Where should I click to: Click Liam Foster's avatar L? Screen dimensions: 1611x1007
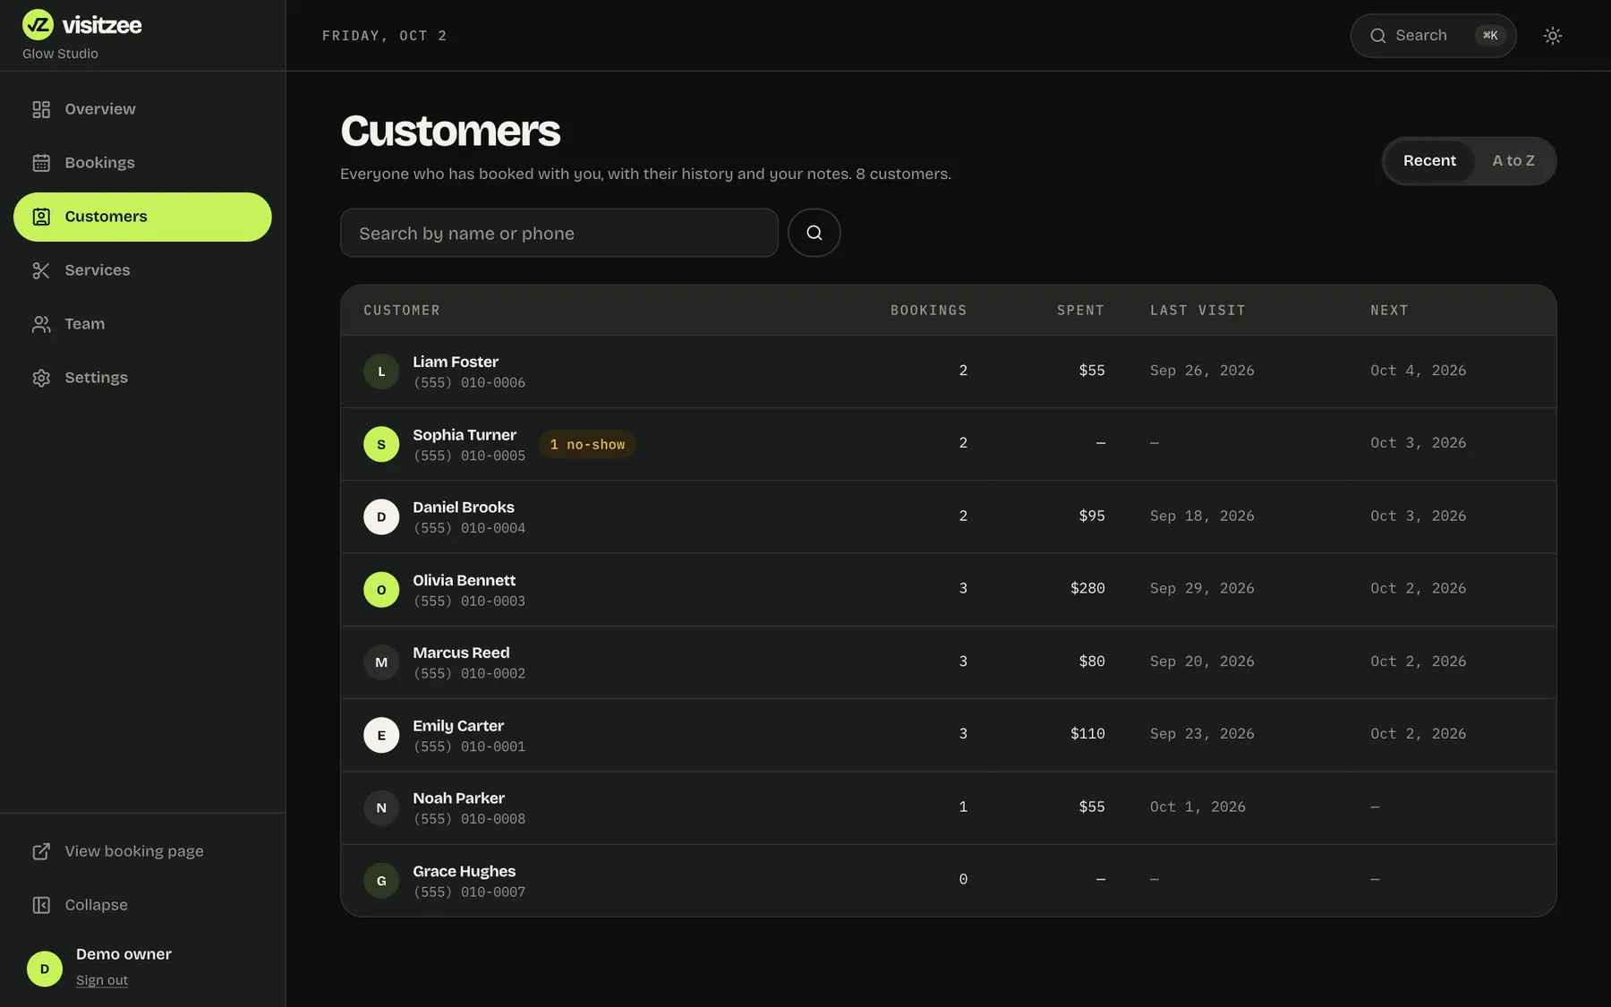381,371
